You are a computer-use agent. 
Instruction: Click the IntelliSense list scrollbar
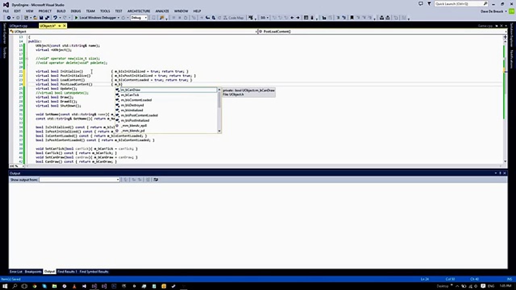coord(220,110)
